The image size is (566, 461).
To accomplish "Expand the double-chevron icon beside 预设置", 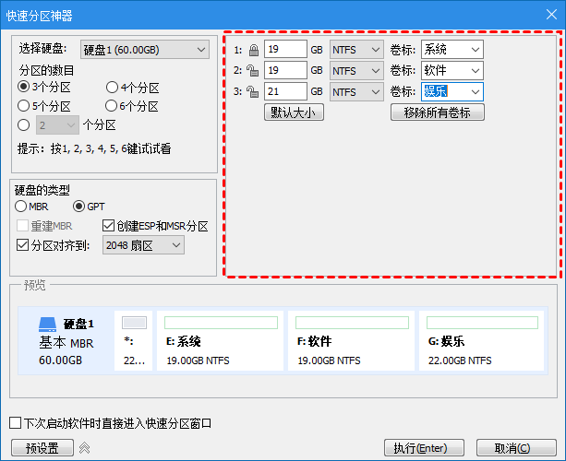I will point(84,448).
